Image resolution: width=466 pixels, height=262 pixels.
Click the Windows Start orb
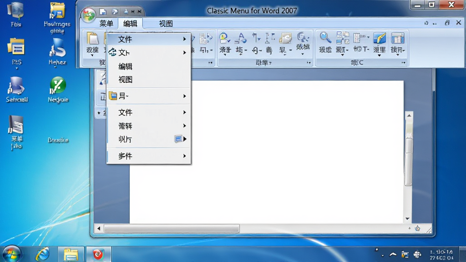[11, 254]
